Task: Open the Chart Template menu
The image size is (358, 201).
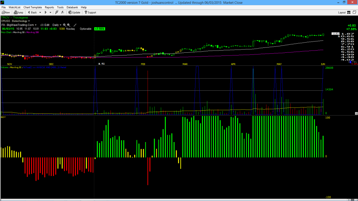Action: [x=33, y=7]
